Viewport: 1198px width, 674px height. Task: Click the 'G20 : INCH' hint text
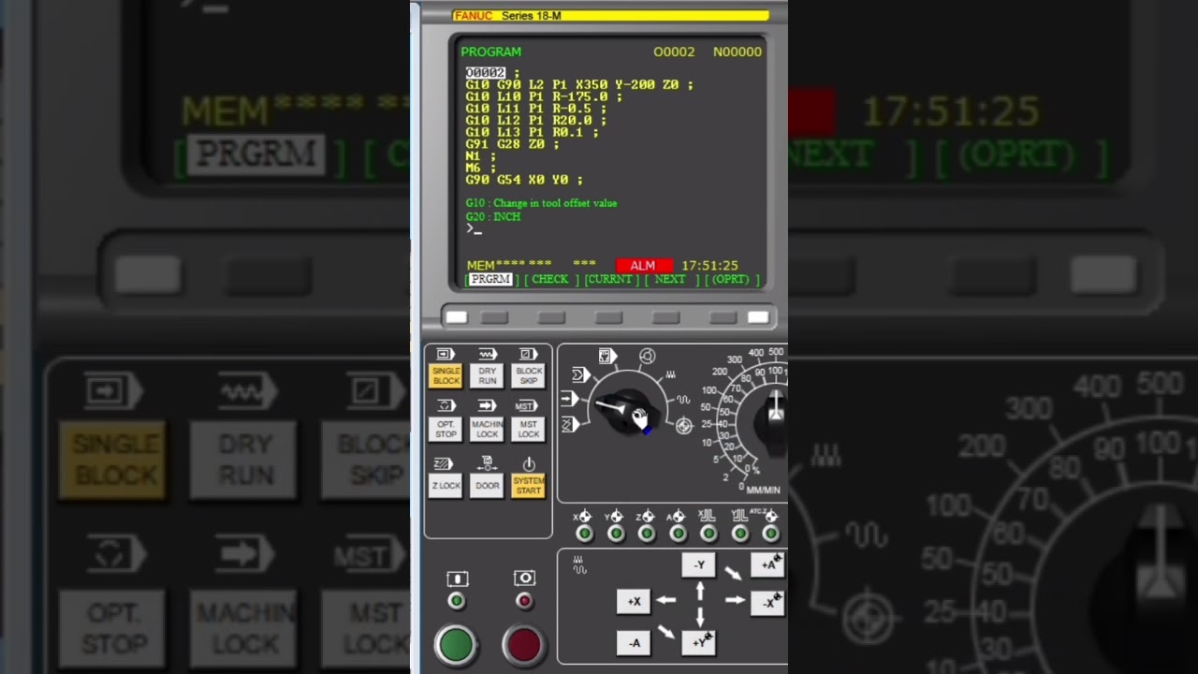click(493, 216)
